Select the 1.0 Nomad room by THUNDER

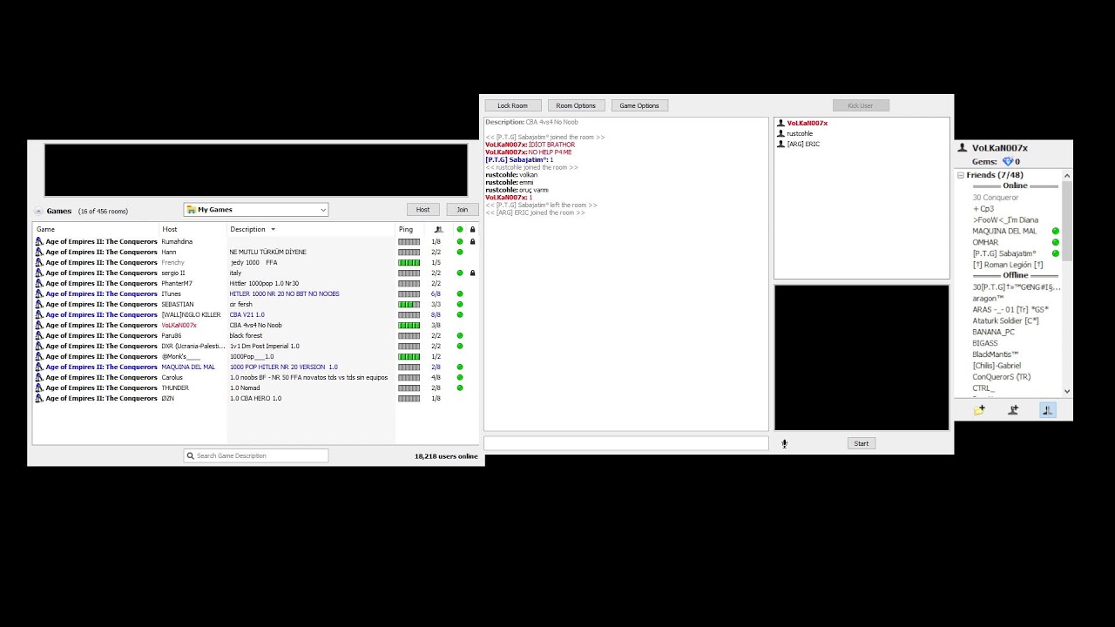[x=245, y=388]
